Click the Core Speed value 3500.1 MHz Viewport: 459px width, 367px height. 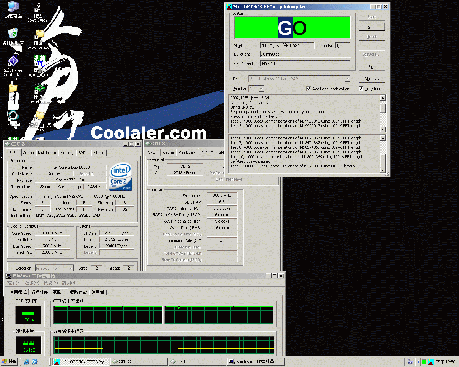point(52,233)
